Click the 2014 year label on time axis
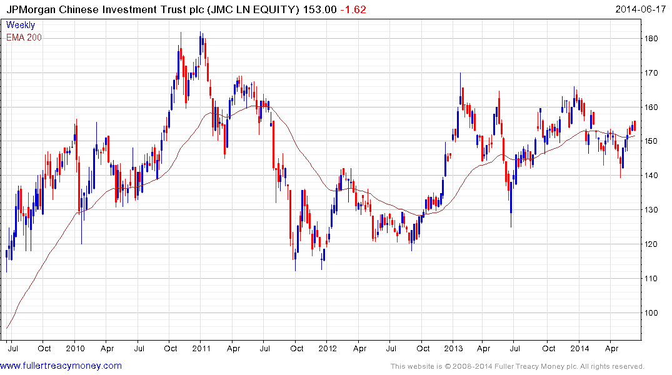 point(579,348)
